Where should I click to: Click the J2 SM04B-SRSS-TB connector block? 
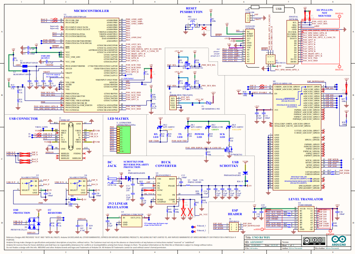(x=173, y=103)
